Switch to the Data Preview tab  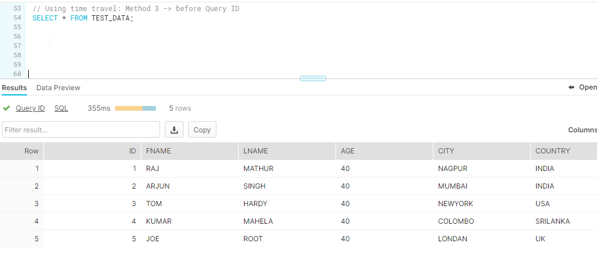(58, 88)
